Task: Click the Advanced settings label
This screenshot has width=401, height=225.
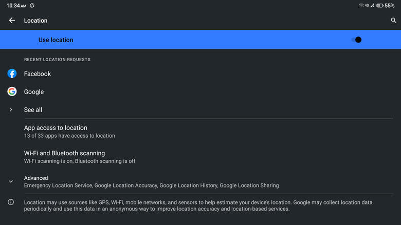Action: 36,178
